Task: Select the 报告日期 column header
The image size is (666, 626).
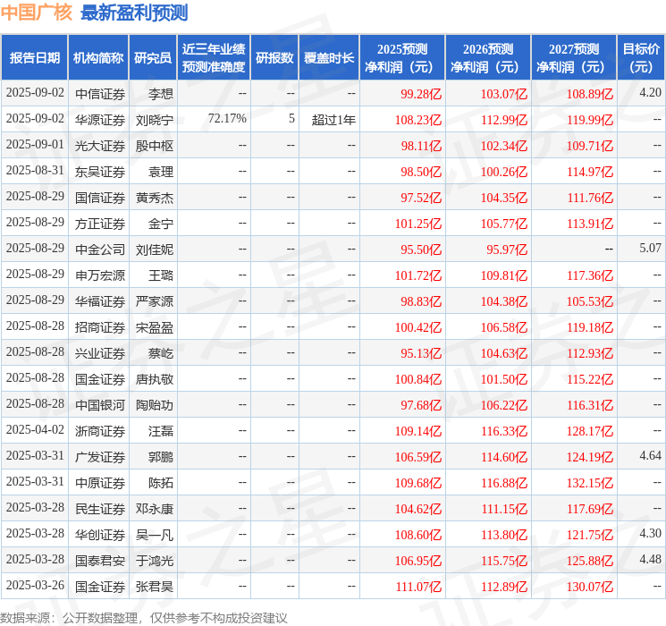Action: (34, 58)
